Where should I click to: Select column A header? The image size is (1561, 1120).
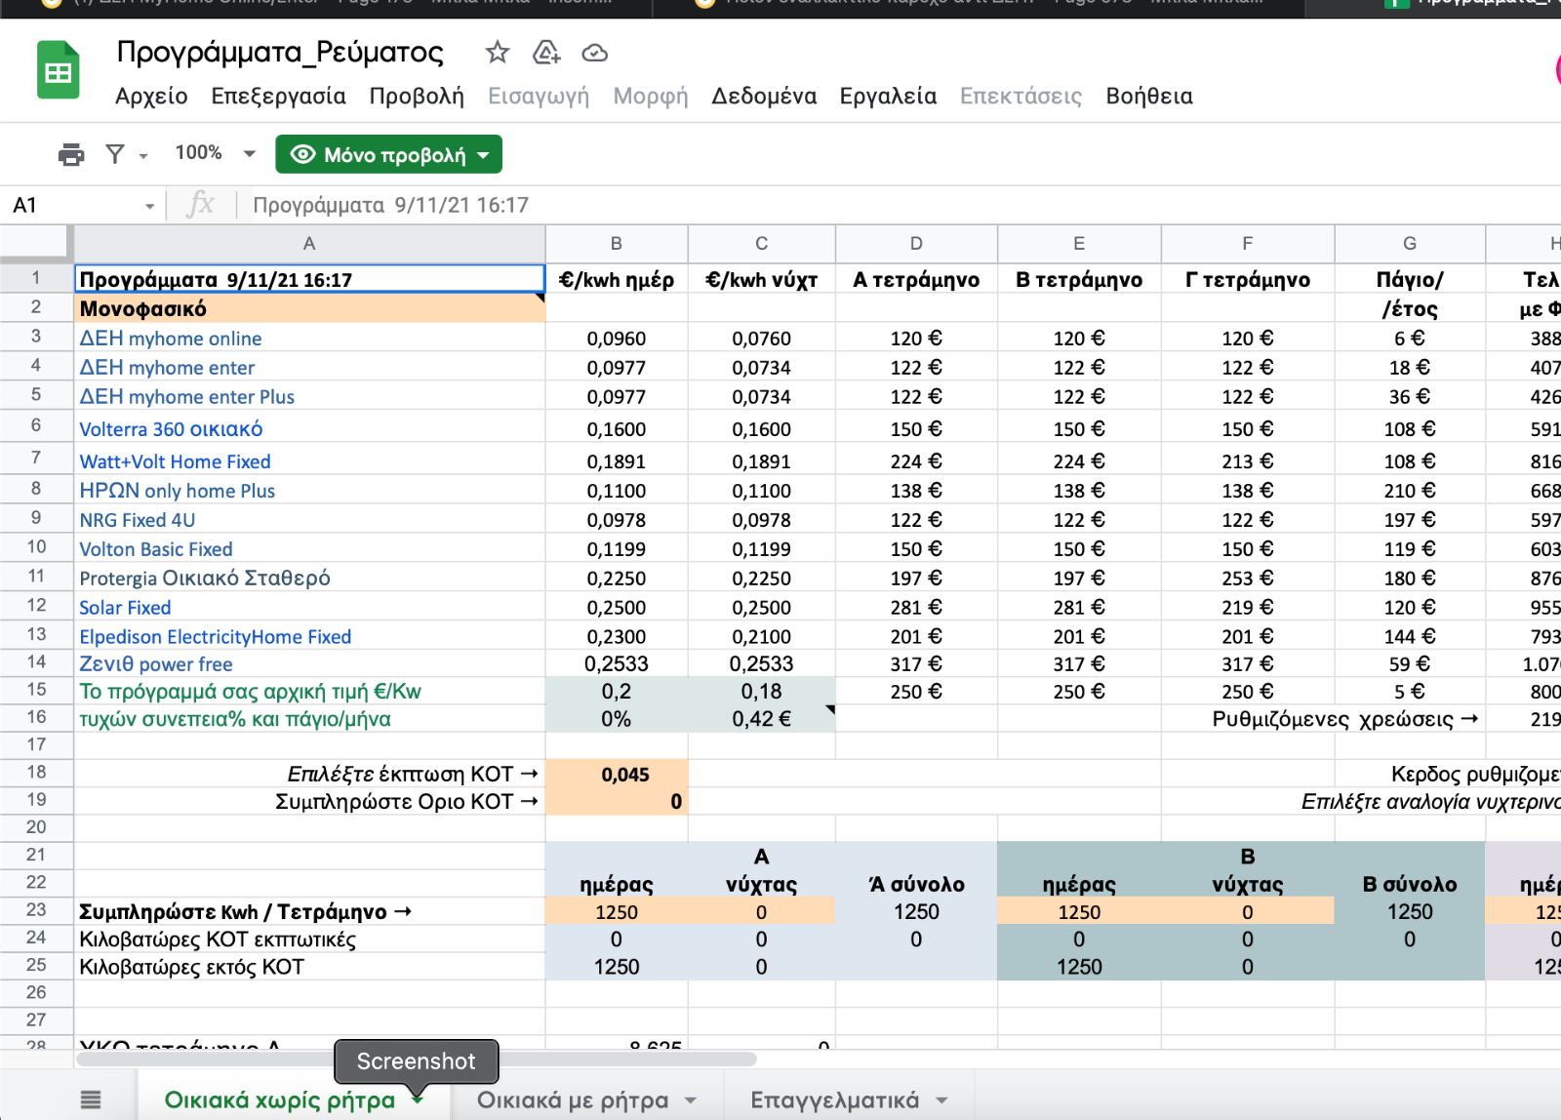point(309,244)
